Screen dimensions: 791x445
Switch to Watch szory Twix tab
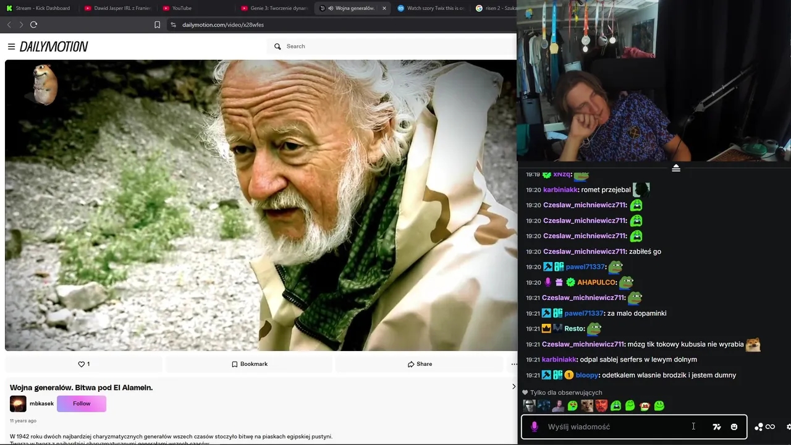[x=431, y=8]
